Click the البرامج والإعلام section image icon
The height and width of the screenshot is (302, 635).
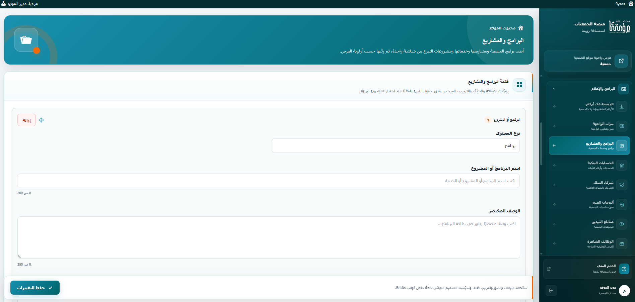click(x=624, y=89)
